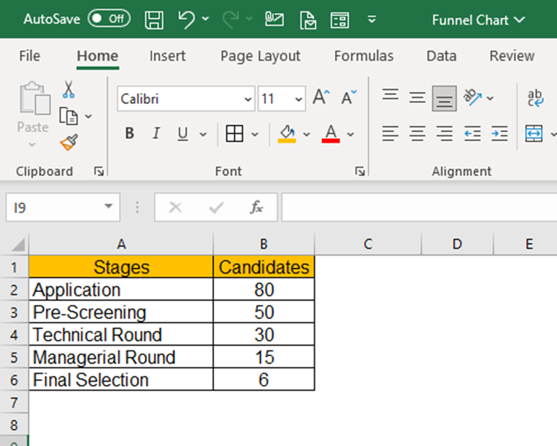This screenshot has height=446, width=557.
Task: Click the Cut scissors icon
Action: [x=68, y=89]
